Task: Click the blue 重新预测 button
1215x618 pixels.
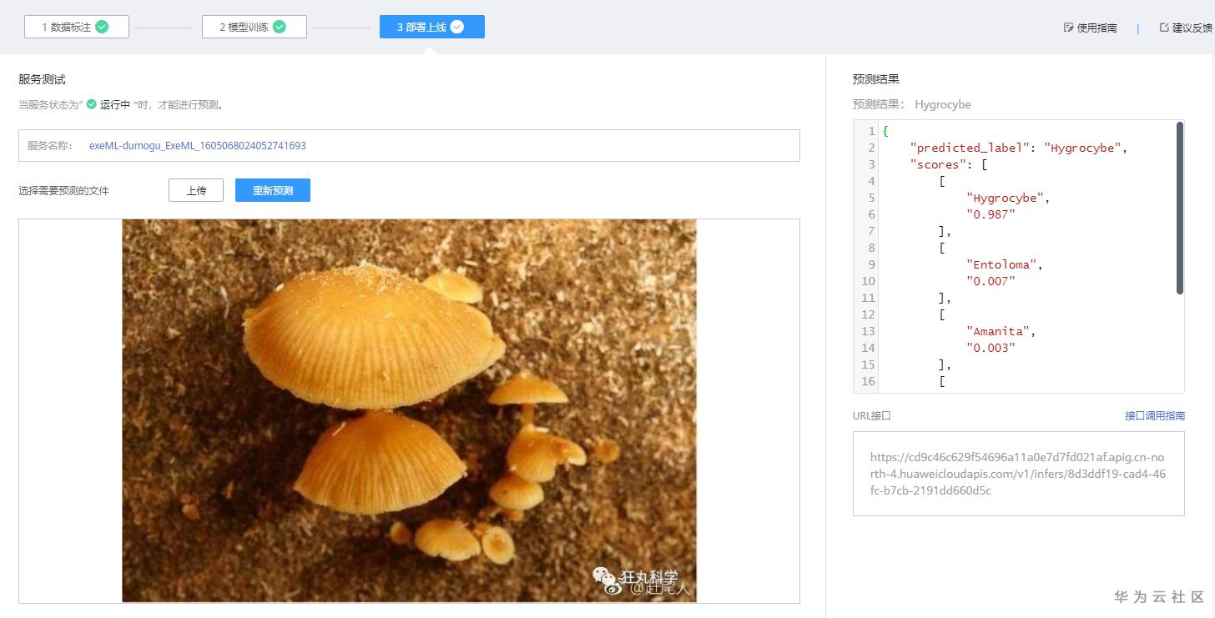Action: [x=273, y=190]
